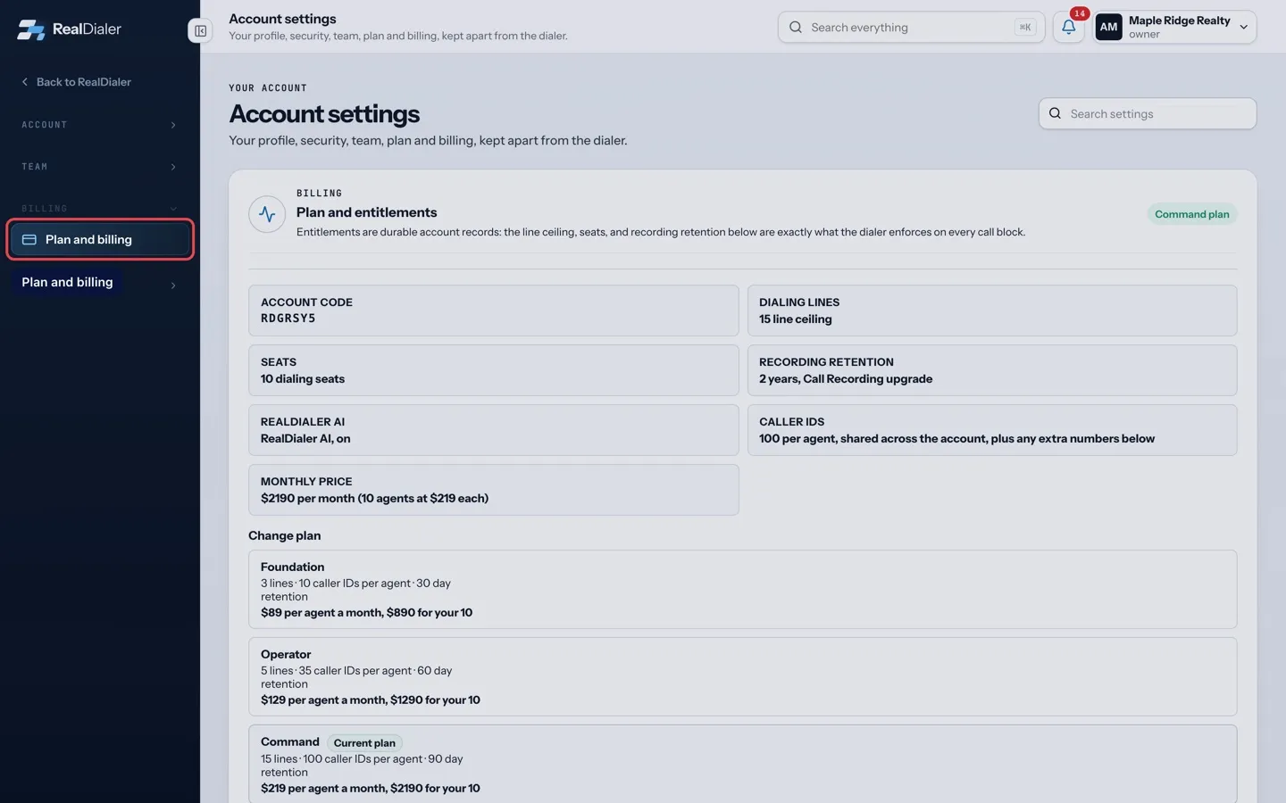Image resolution: width=1286 pixels, height=803 pixels.
Task: Click the magnifier icon in Search settings
Action: (x=1055, y=113)
